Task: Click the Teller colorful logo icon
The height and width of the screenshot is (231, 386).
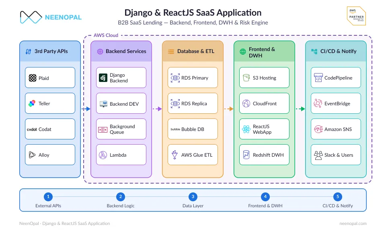Action: coord(32,104)
